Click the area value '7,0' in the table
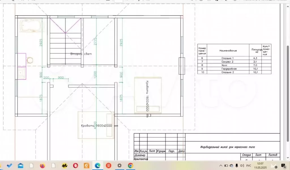This screenshot has width=290, height=170. 255,65
